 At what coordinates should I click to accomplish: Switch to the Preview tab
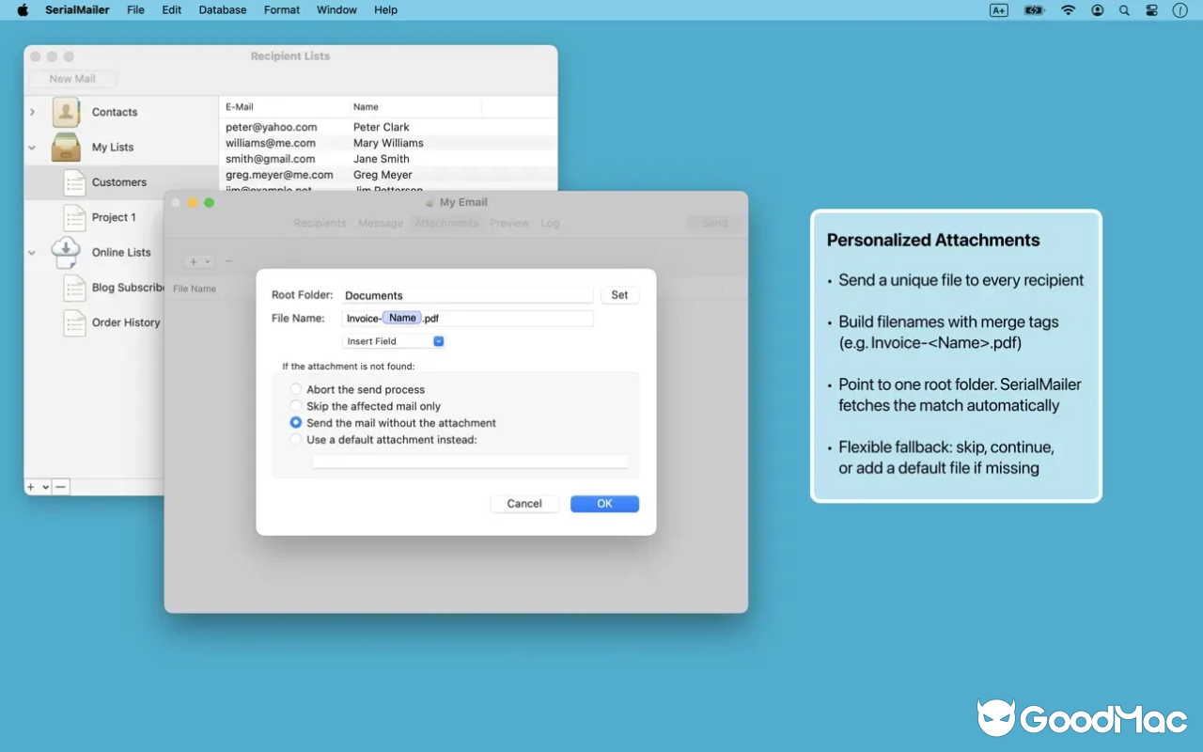click(509, 223)
